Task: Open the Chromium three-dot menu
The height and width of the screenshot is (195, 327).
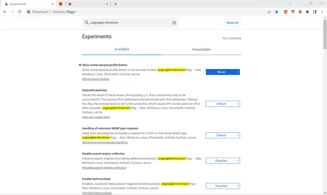Action: click(322, 12)
